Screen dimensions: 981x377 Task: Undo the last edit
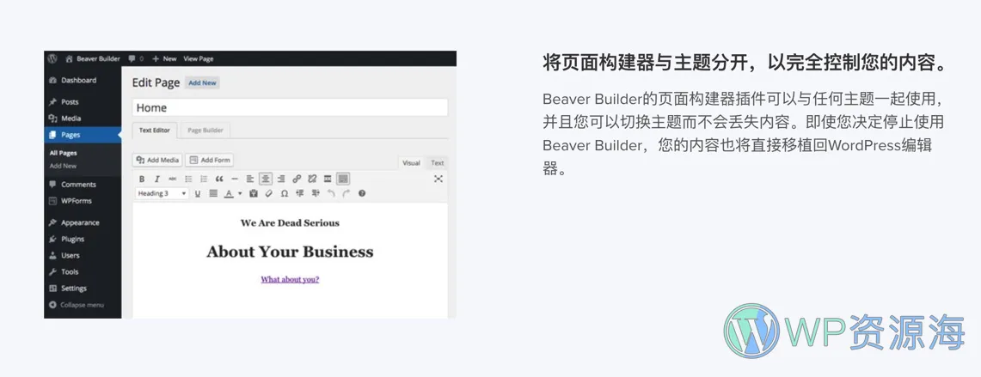tap(331, 194)
